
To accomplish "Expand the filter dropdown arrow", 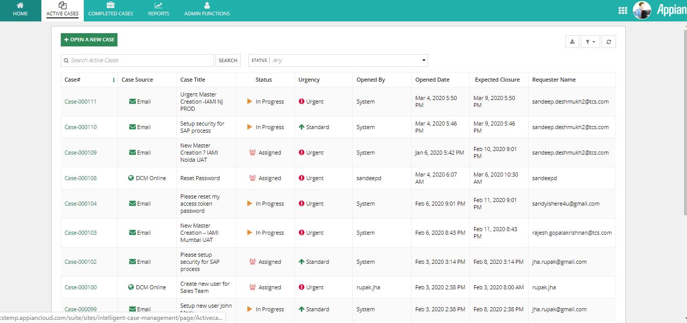I will [x=594, y=41].
